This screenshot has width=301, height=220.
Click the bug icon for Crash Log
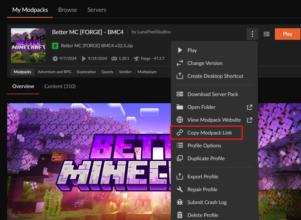tap(180, 202)
